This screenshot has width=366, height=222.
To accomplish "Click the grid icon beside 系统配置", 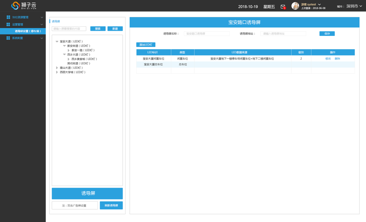I will (x=8, y=38).
